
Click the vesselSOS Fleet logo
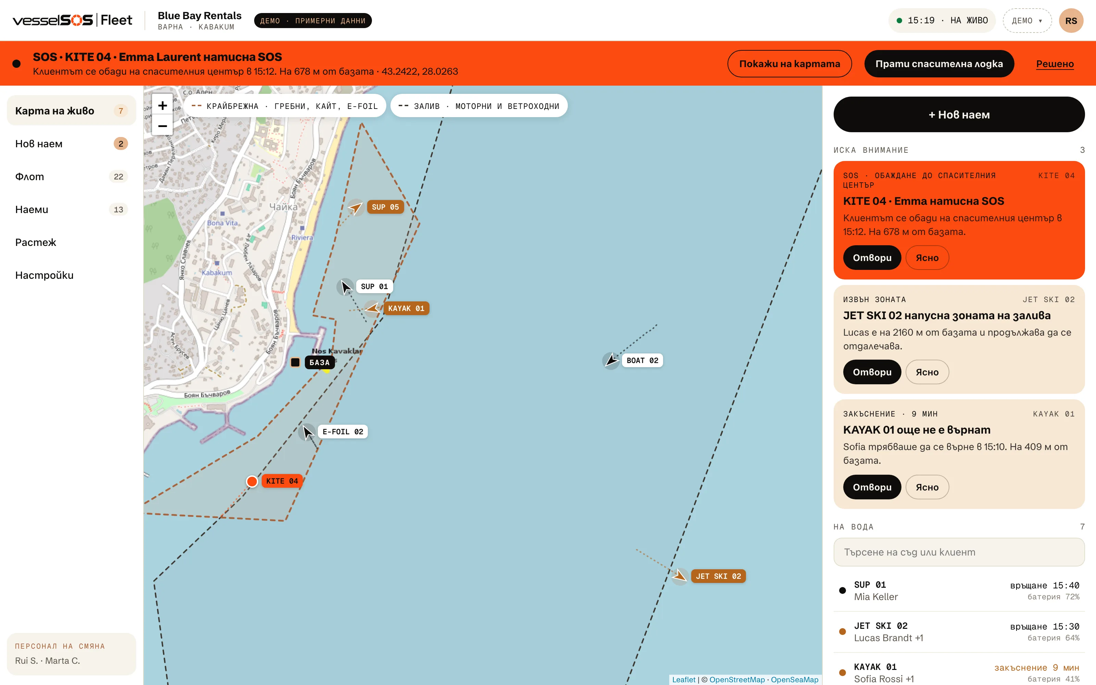73,21
